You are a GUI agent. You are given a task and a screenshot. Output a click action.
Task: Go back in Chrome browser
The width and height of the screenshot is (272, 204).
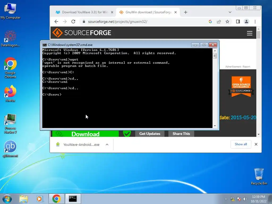[x=56, y=22]
